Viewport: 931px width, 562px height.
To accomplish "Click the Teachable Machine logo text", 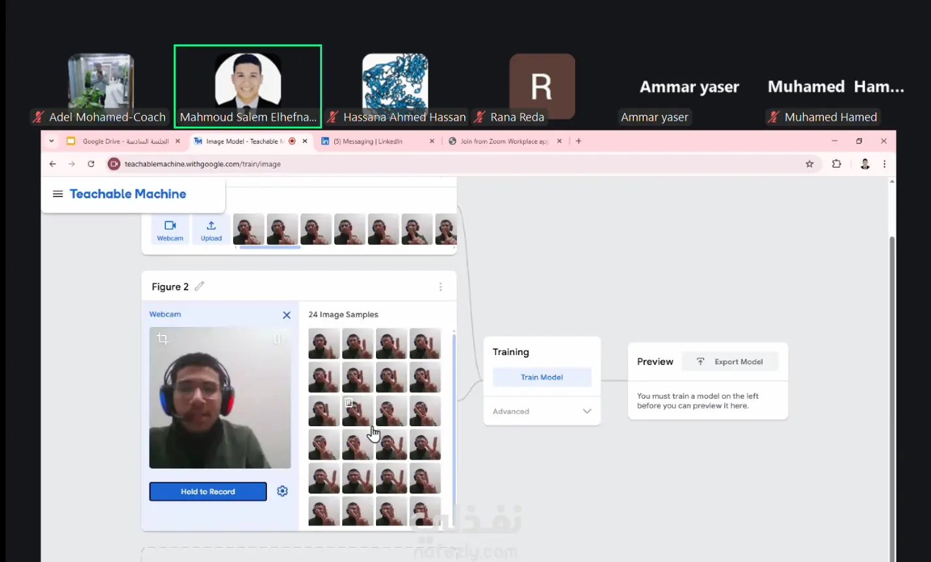I will (x=128, y=194).
